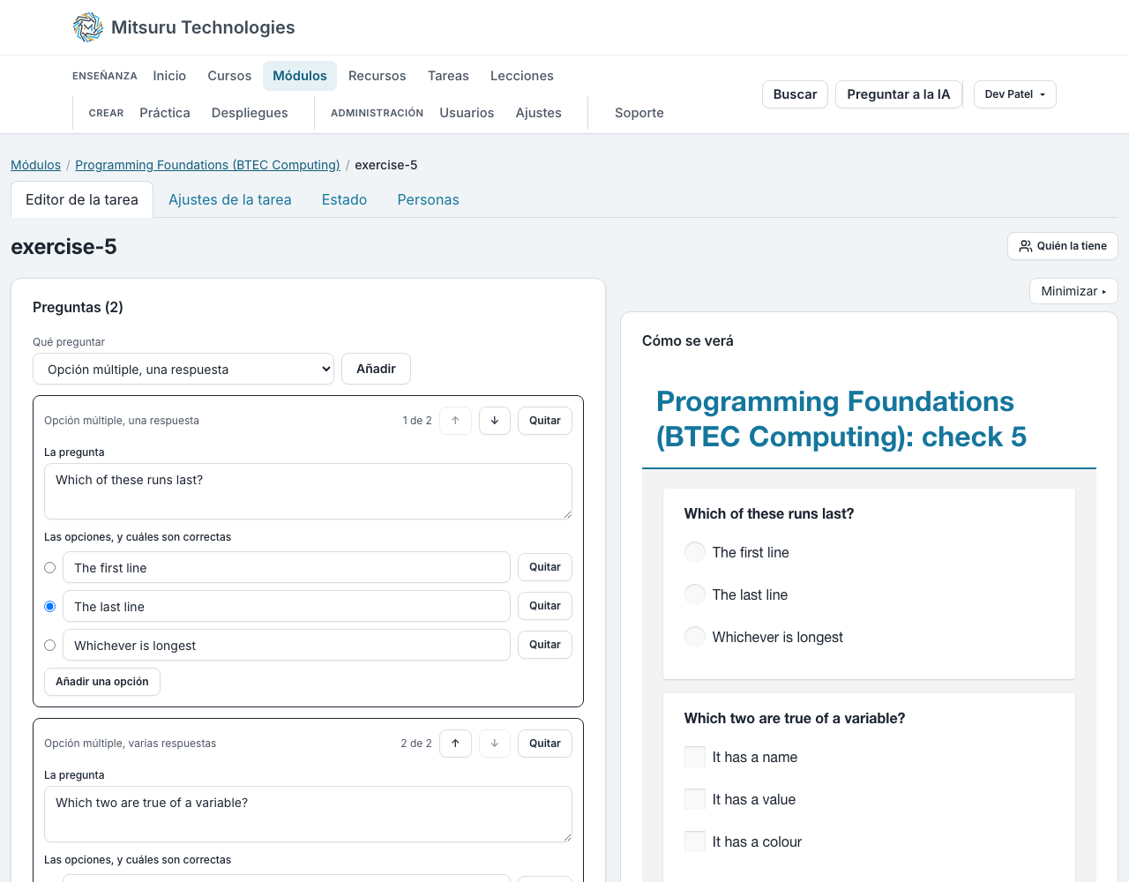The height and width of the screenshot is (882, 1129).
Task: Open Soporte in the navigation
Action: (639, 113)
